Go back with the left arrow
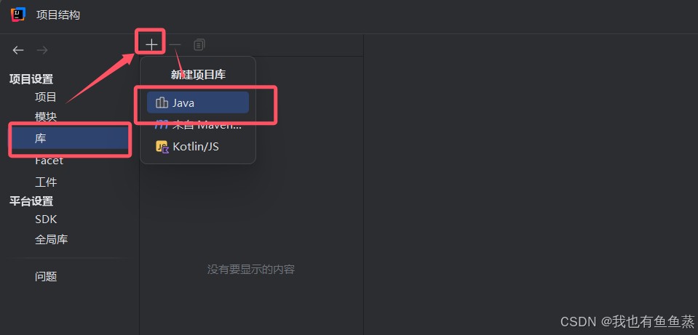 [x=17, y=50]
